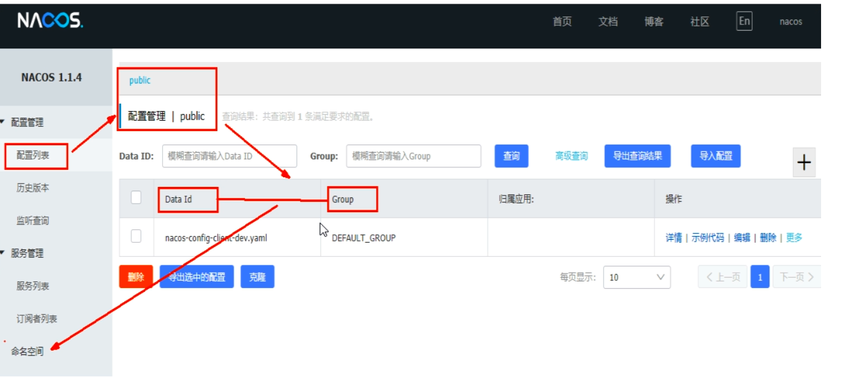Open 博客 in the top navigation
The image size is (853, 377).
coord(654,21)
